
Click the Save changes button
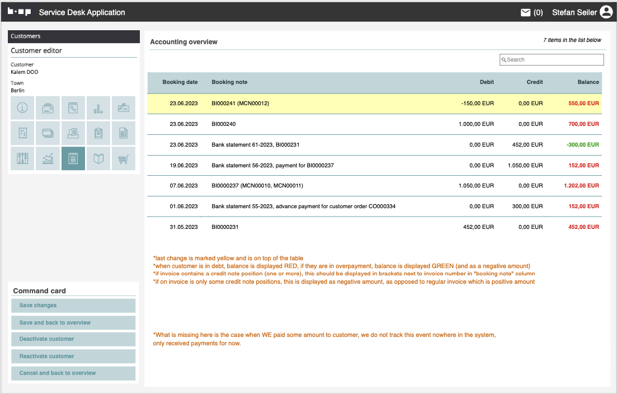(x=73, y=306)
